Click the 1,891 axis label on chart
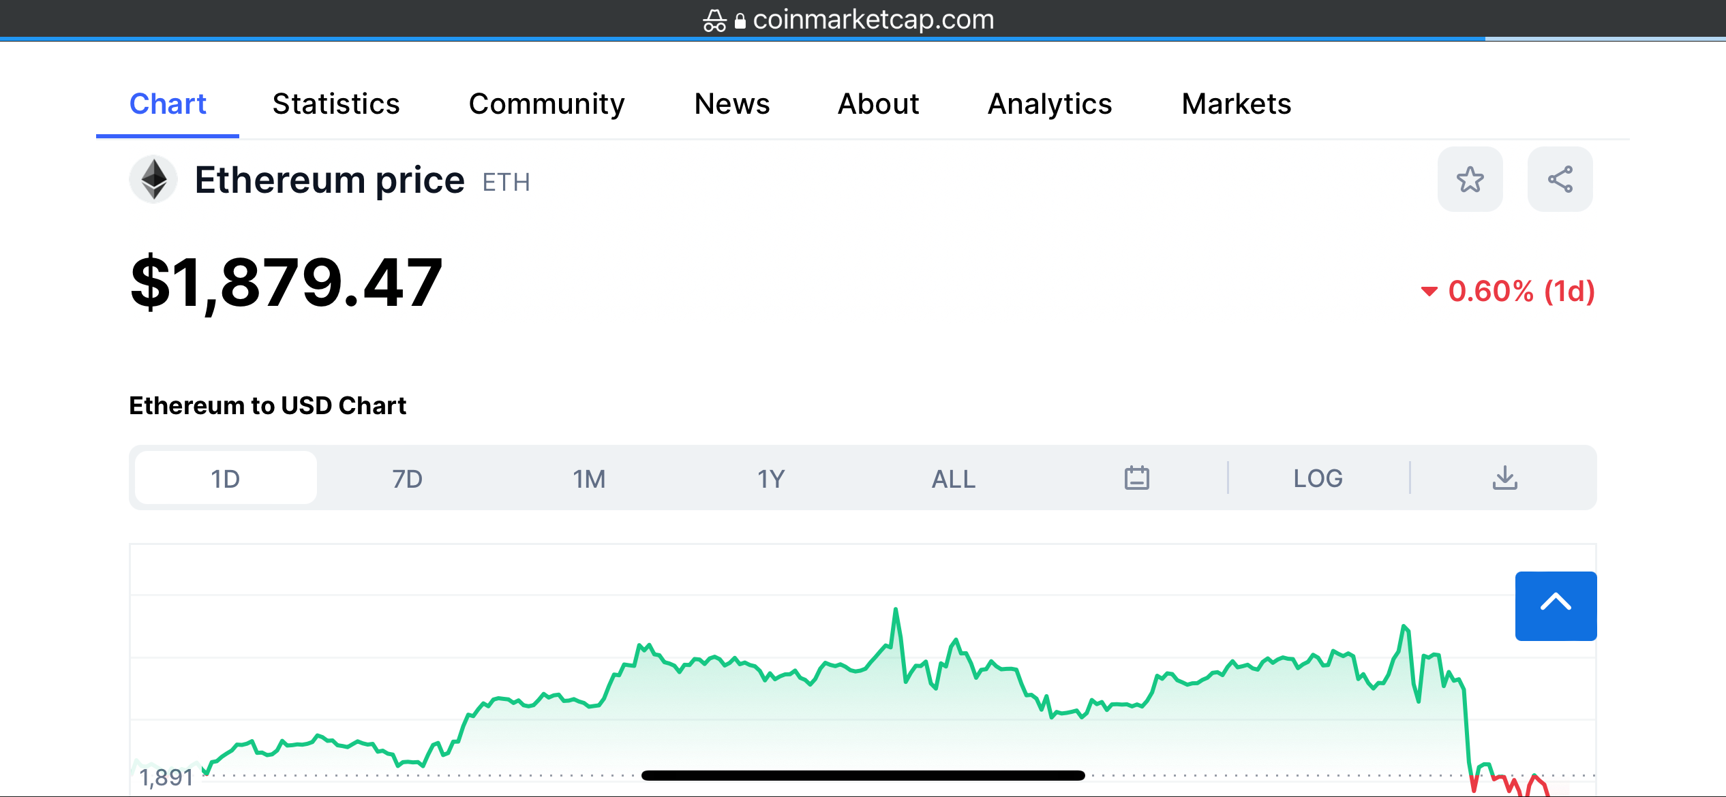1726x797 pixels. coord(166,777)
